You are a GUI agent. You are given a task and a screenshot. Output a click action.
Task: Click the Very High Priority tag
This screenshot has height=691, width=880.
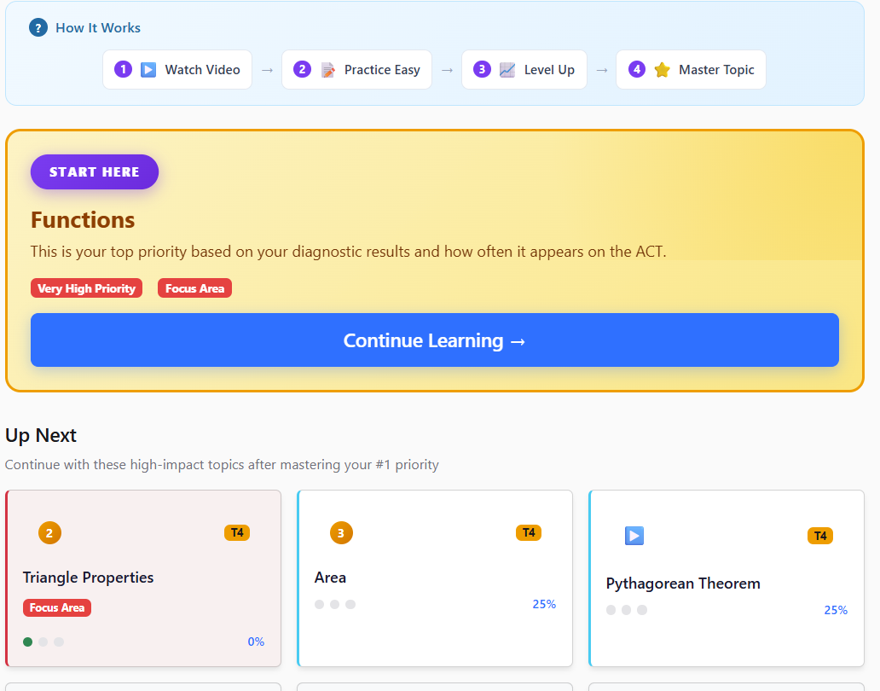pyautogui.click(x=86, y=288)
